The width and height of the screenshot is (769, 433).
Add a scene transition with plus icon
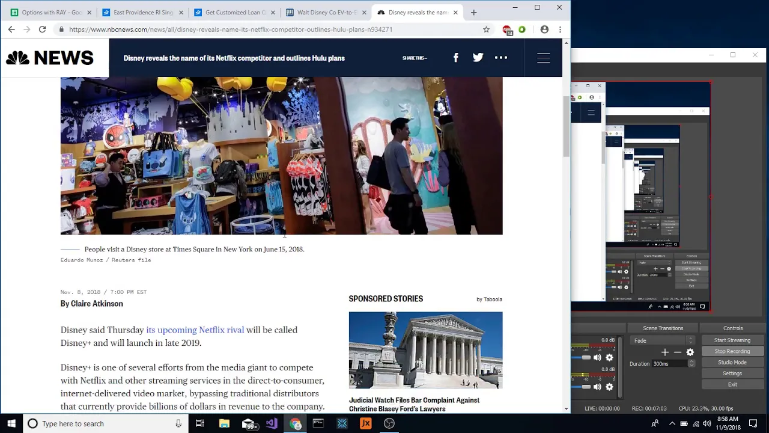(x=665, y=352)
